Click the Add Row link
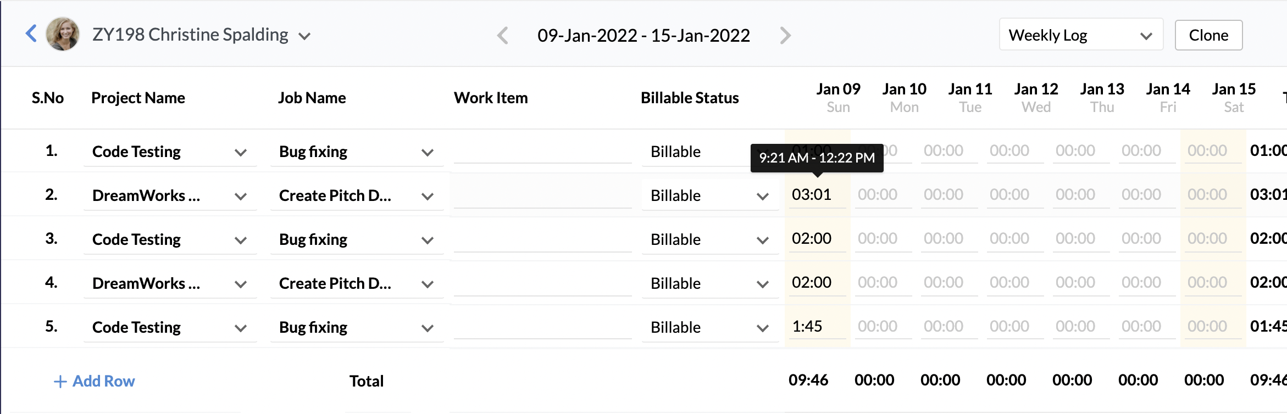The image size is (1287, 414). (95, 381)
